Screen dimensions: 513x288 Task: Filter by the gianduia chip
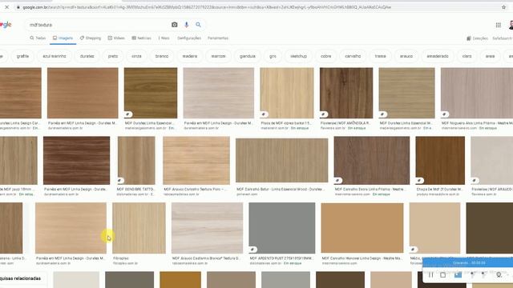[248, 56]
